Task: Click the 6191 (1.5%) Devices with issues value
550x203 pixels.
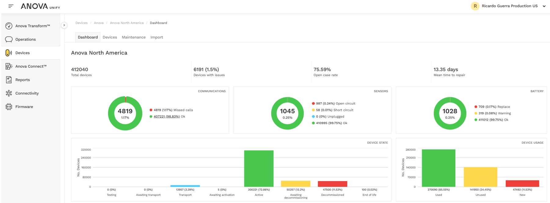Action: click(x=206, y=69)
